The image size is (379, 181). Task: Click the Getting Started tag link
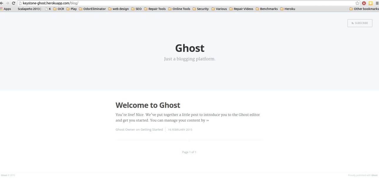152,129
